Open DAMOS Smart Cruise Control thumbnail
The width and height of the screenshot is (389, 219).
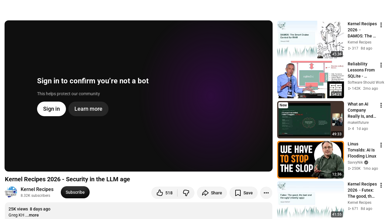[x=311, y=40]
